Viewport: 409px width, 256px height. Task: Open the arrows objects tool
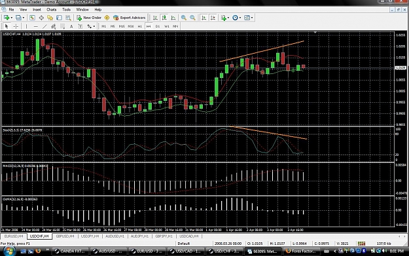pos(89,26)
